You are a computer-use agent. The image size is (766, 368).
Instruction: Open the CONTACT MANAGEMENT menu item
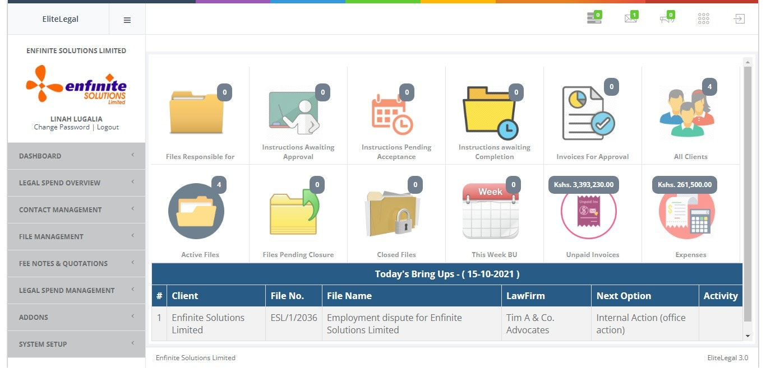tap(76, 209)
